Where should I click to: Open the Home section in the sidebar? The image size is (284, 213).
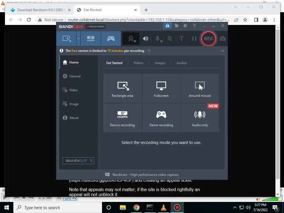[78, 62]
